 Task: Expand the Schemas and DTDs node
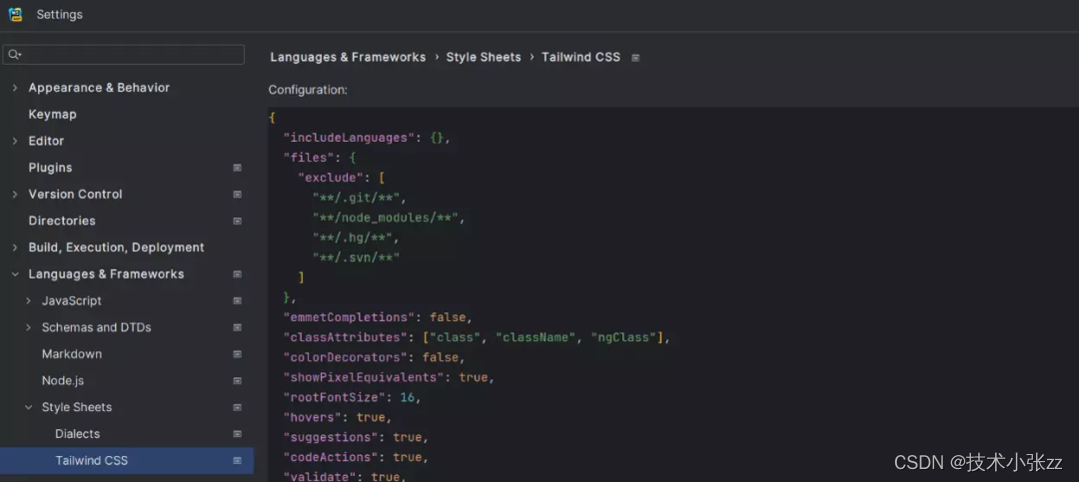(x=28, y=328)
